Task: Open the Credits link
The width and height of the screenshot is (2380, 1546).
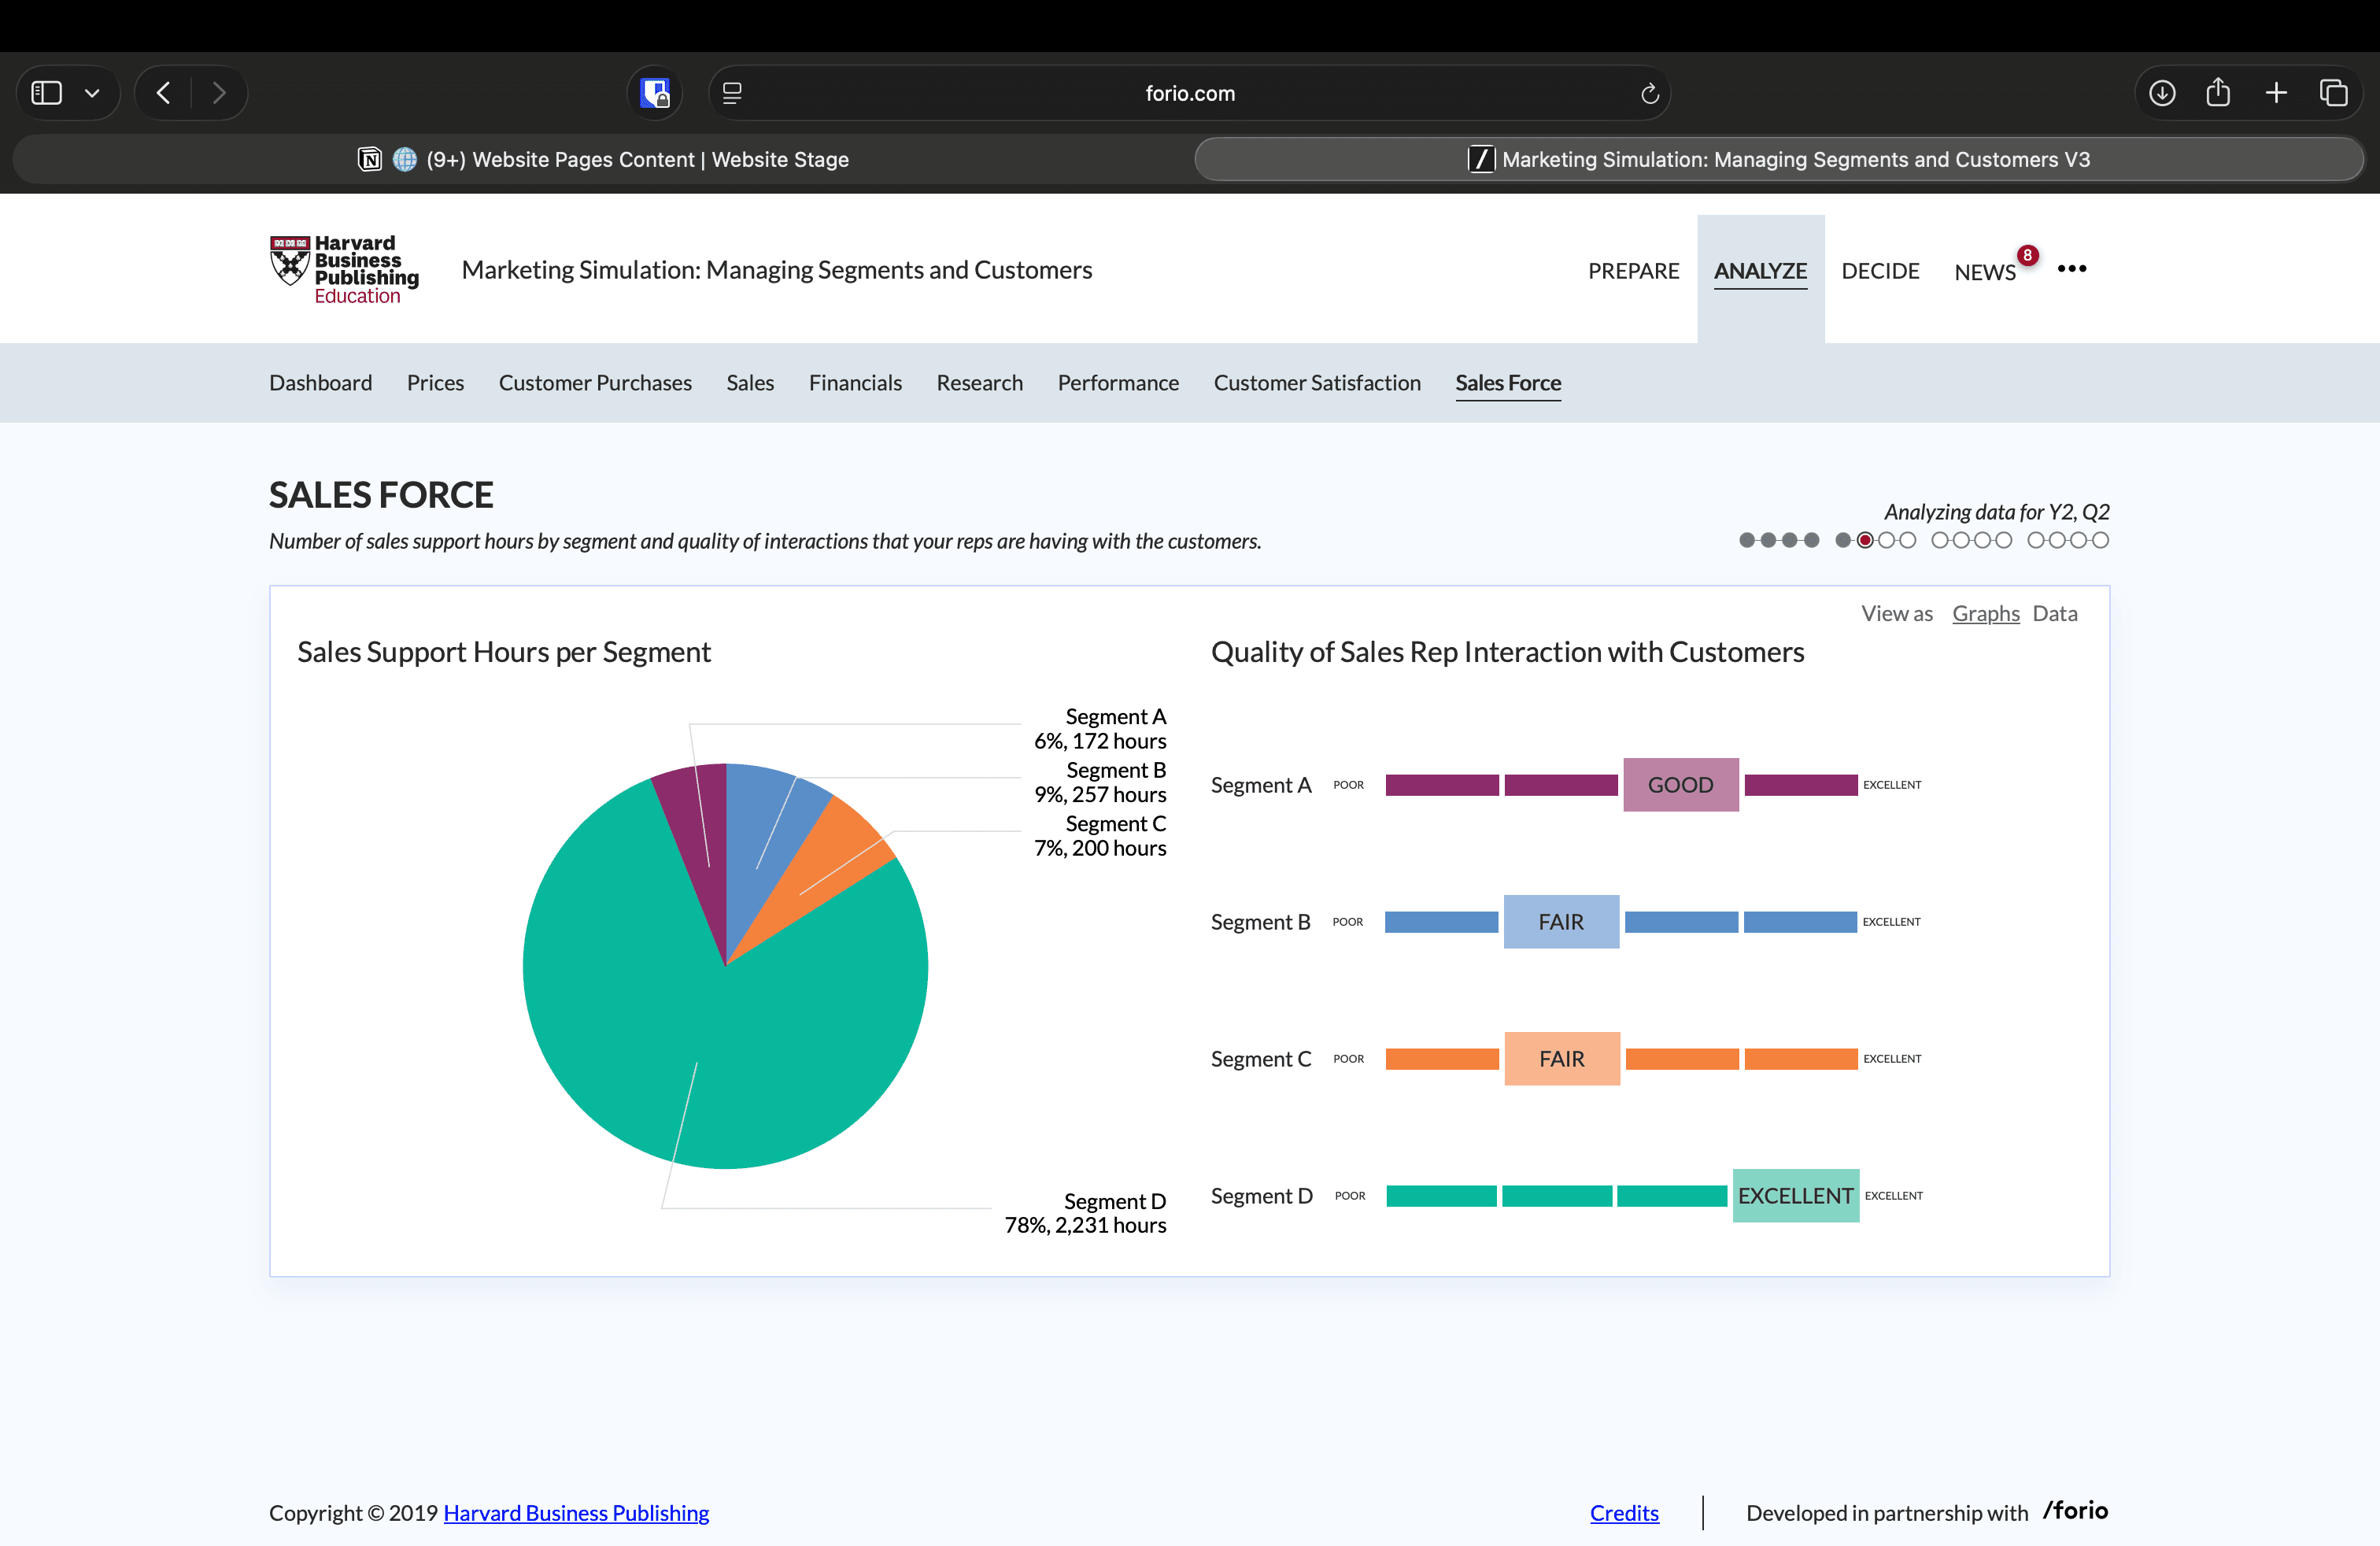Action: click(1623, 1512)
